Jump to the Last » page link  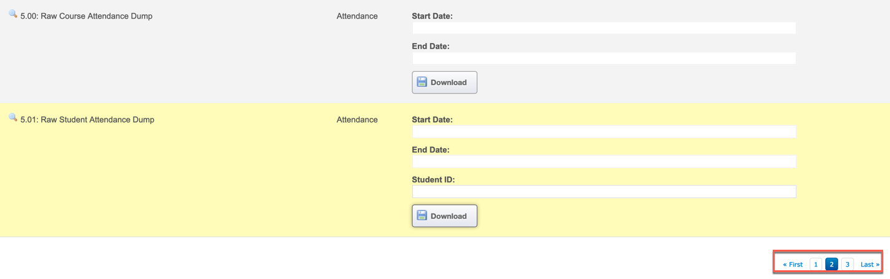pos(870,265)
